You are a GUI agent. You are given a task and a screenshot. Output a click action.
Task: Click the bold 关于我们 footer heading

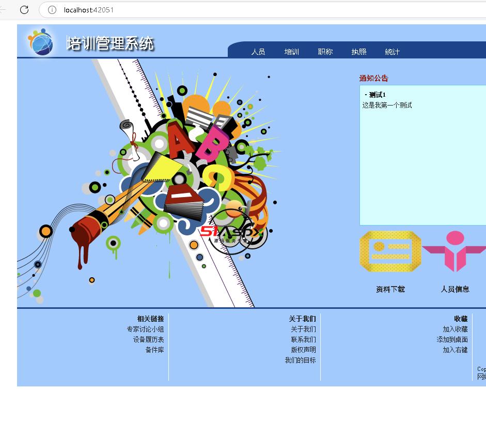302,319
